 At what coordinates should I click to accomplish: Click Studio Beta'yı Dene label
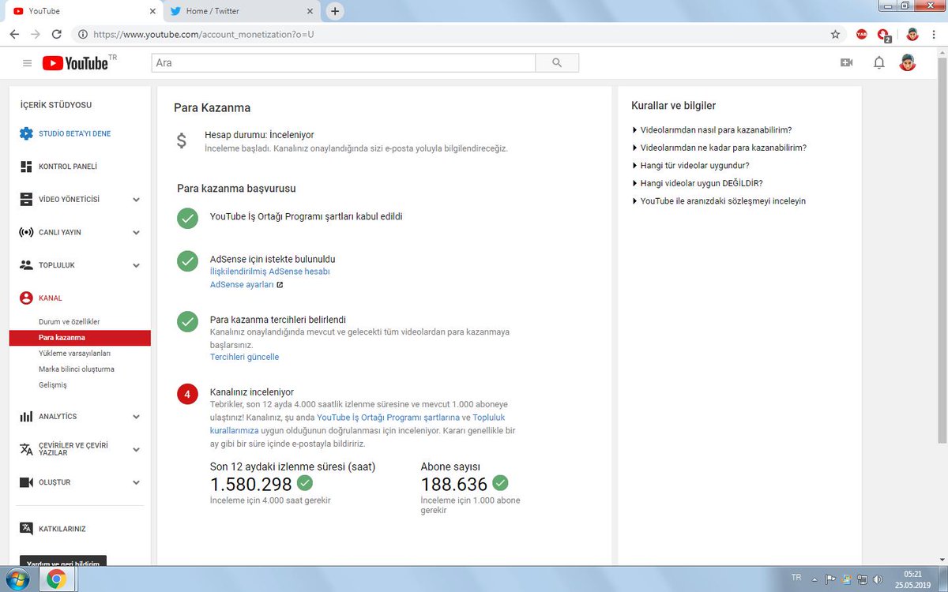[x=75, y=134]
